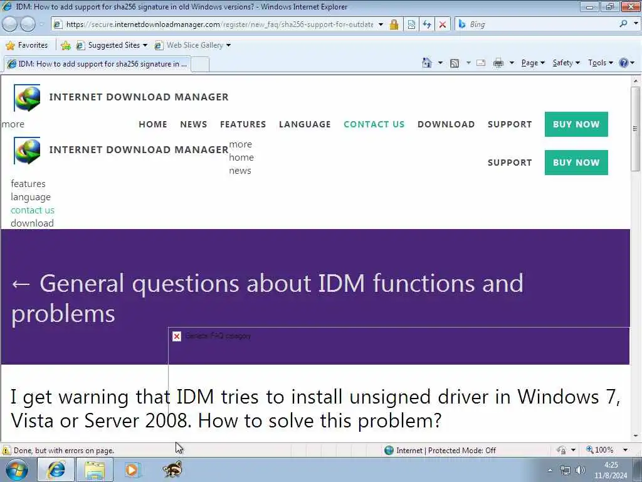Click the security lock icon in address bar
642x482 pixels.
(x=394, y=24)
